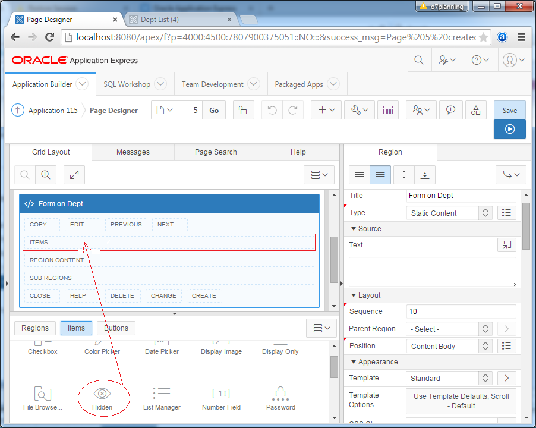Click the Source Text textarea
536x428 pixels.
click(433, 272)
